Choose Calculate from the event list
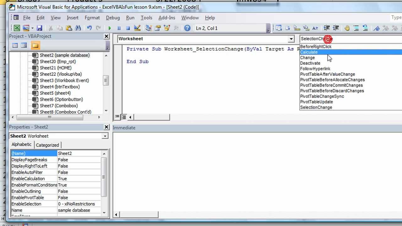The width and height of the screenshot is (402, 226). [351, 52]
